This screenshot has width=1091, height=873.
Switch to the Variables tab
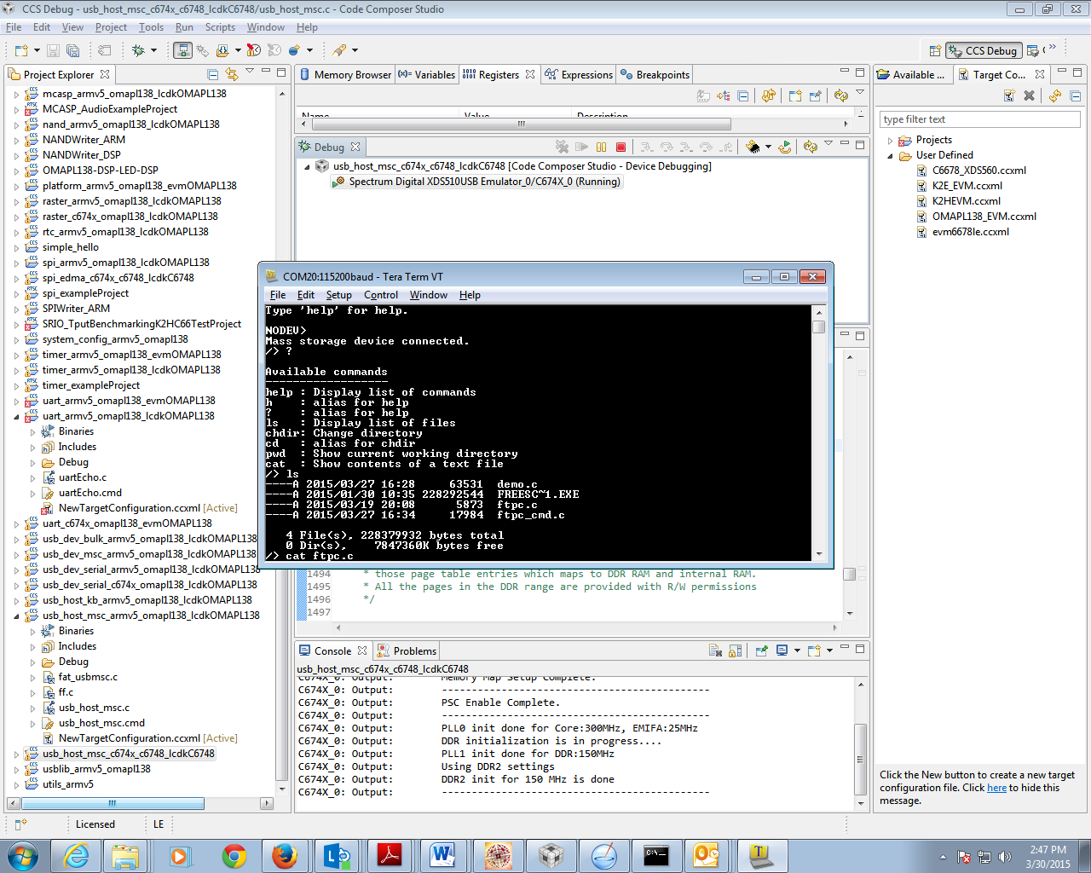[x=427, y=75]
